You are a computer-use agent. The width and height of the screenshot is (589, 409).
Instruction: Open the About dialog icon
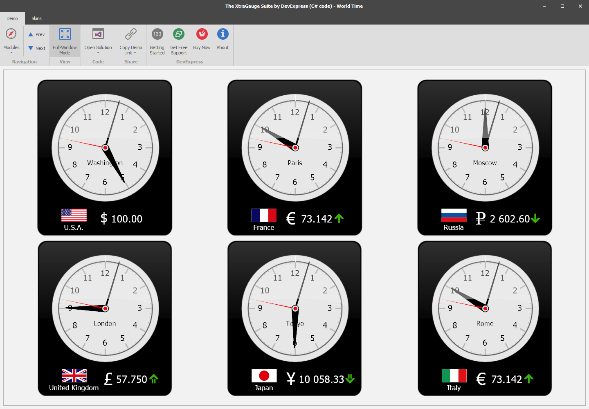(x=223, y=34)
